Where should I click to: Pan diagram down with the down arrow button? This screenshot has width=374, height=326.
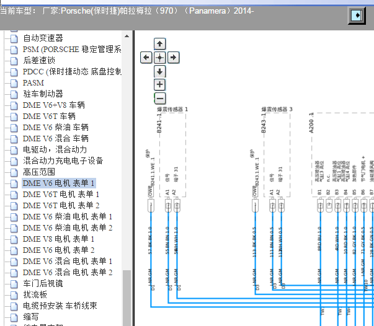click(x=159, y=71)
